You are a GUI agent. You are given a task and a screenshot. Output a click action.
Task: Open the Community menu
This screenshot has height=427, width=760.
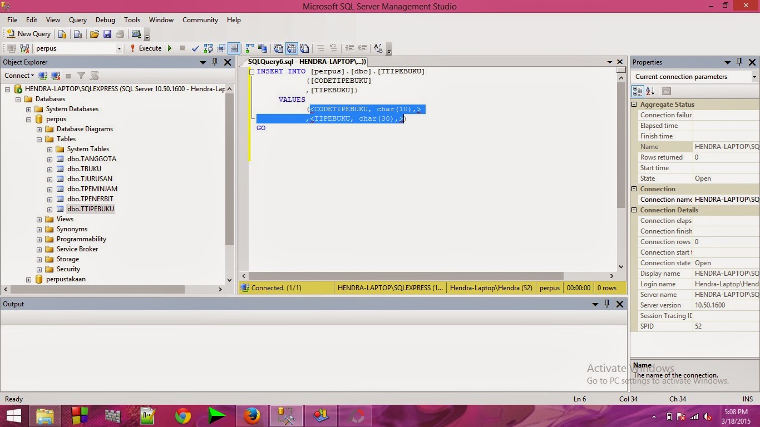tap(200, 20)
